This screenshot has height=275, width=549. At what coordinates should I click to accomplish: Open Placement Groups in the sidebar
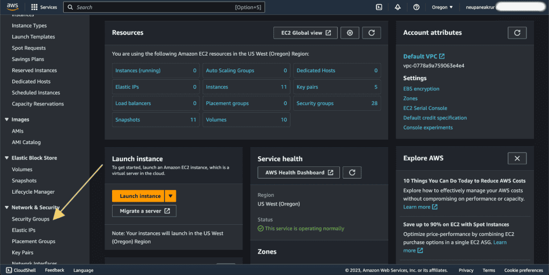34,241
